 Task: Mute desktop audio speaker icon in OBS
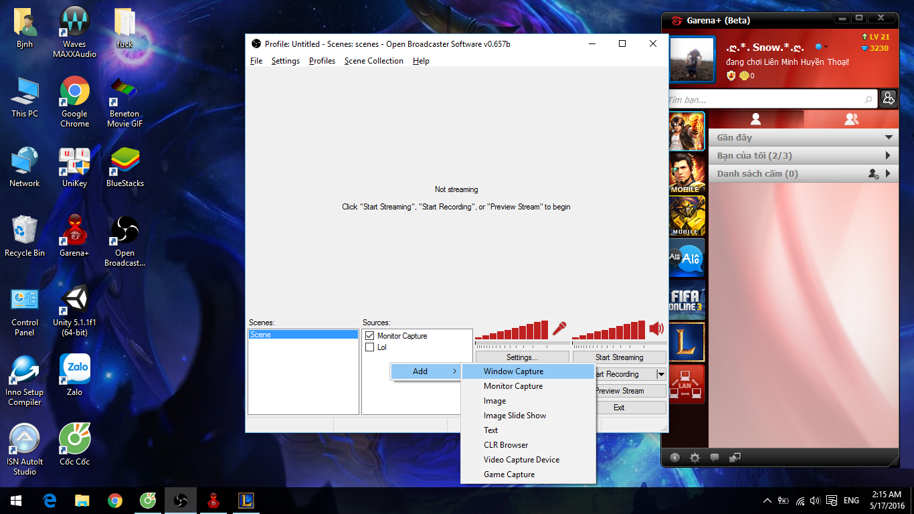click(x=656, y=329)
